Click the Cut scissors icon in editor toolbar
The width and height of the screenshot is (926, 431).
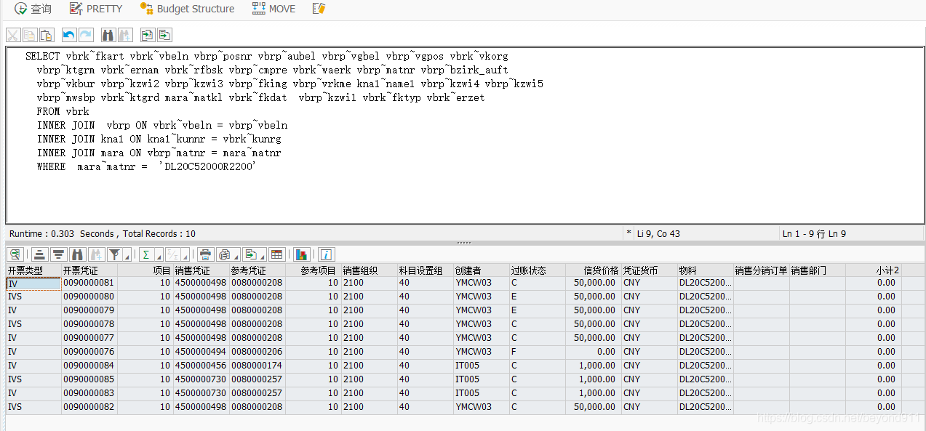click(x=13, y=35)
